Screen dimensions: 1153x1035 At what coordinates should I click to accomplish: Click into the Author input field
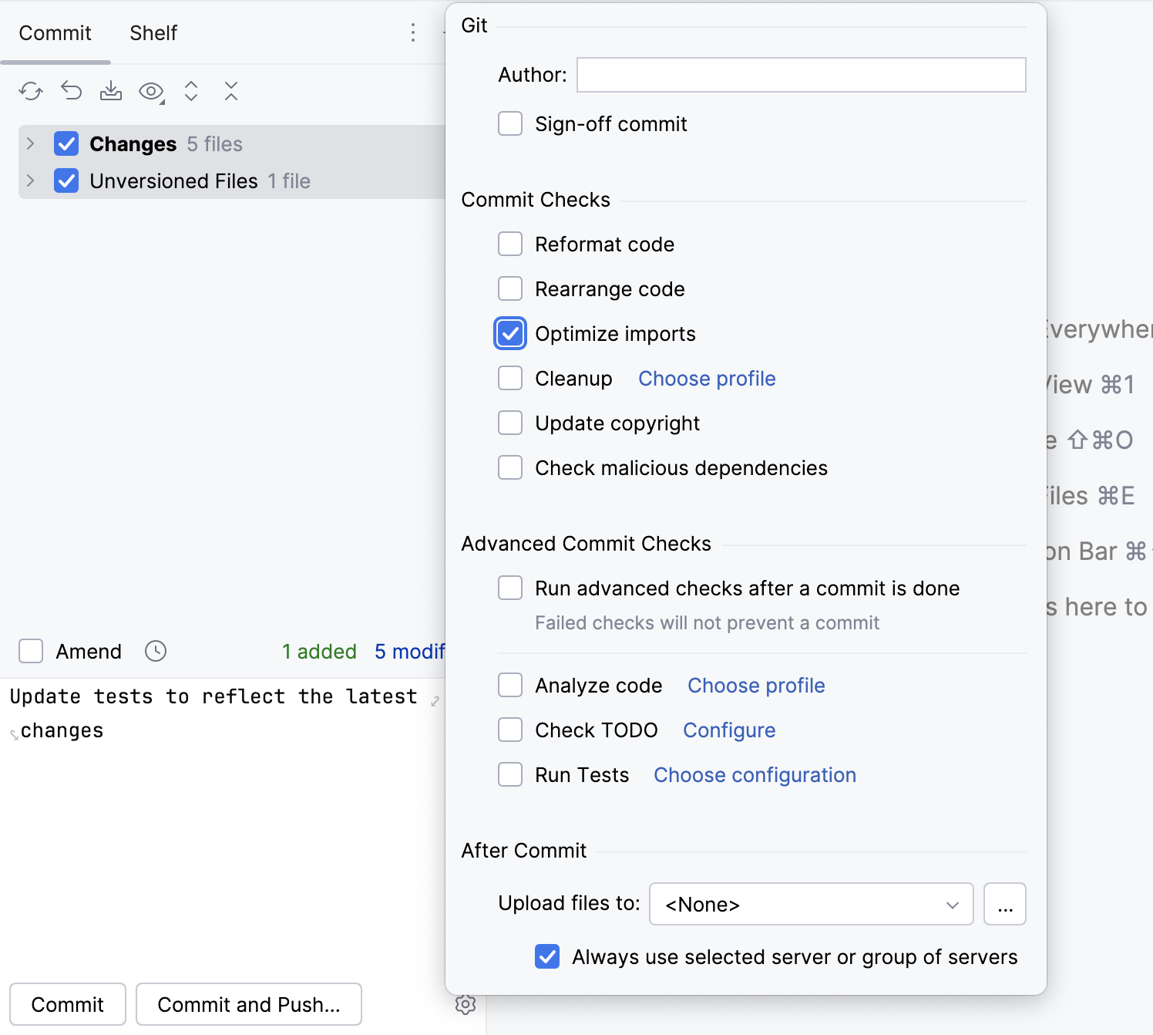point(800,75)
